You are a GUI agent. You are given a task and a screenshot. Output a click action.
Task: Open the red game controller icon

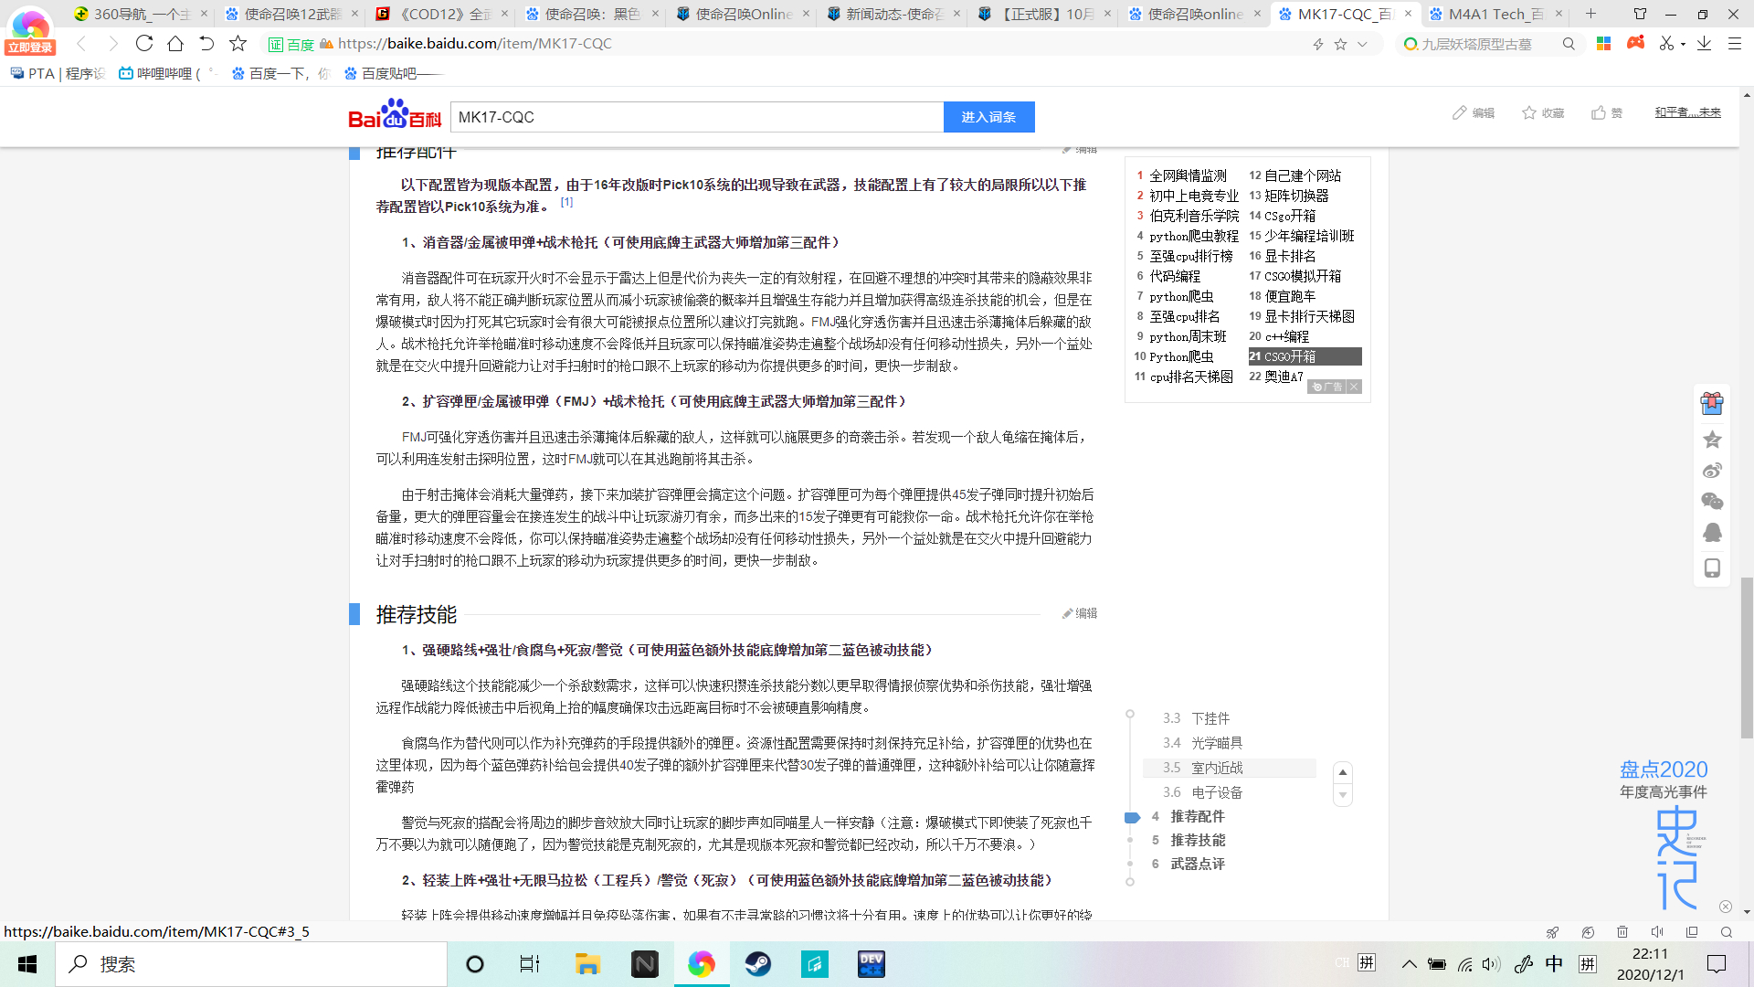1635,43
